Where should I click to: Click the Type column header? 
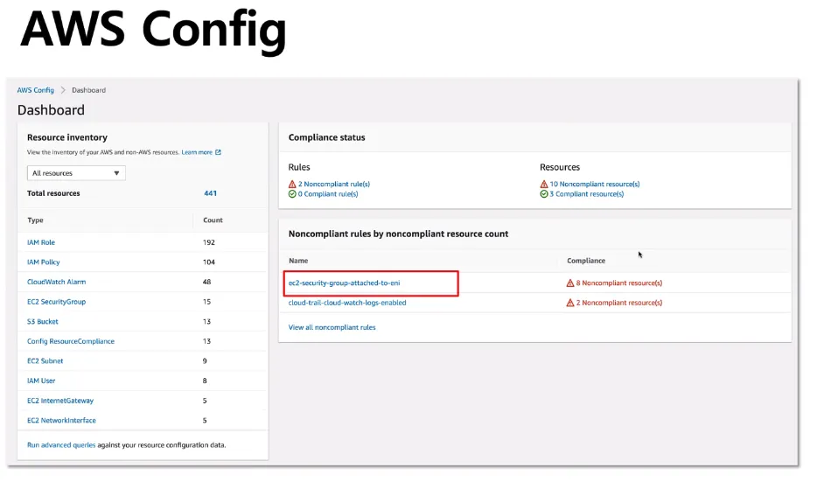(36, 220)
